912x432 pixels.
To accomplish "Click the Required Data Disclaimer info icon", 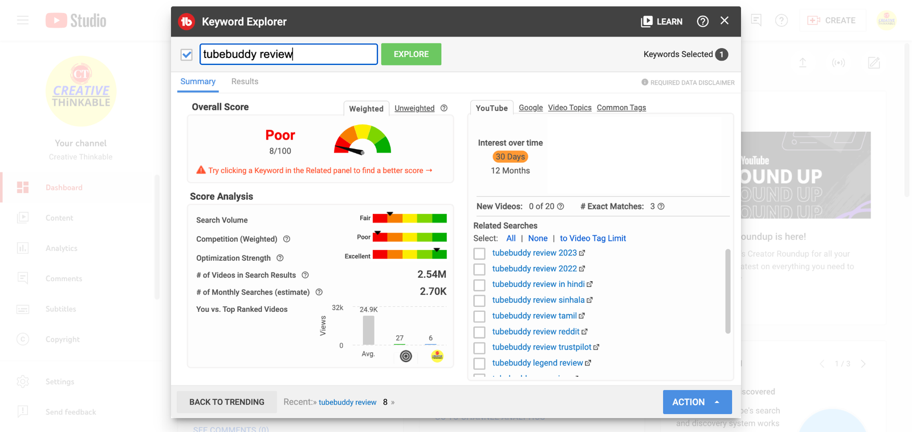I will [645, 82].
